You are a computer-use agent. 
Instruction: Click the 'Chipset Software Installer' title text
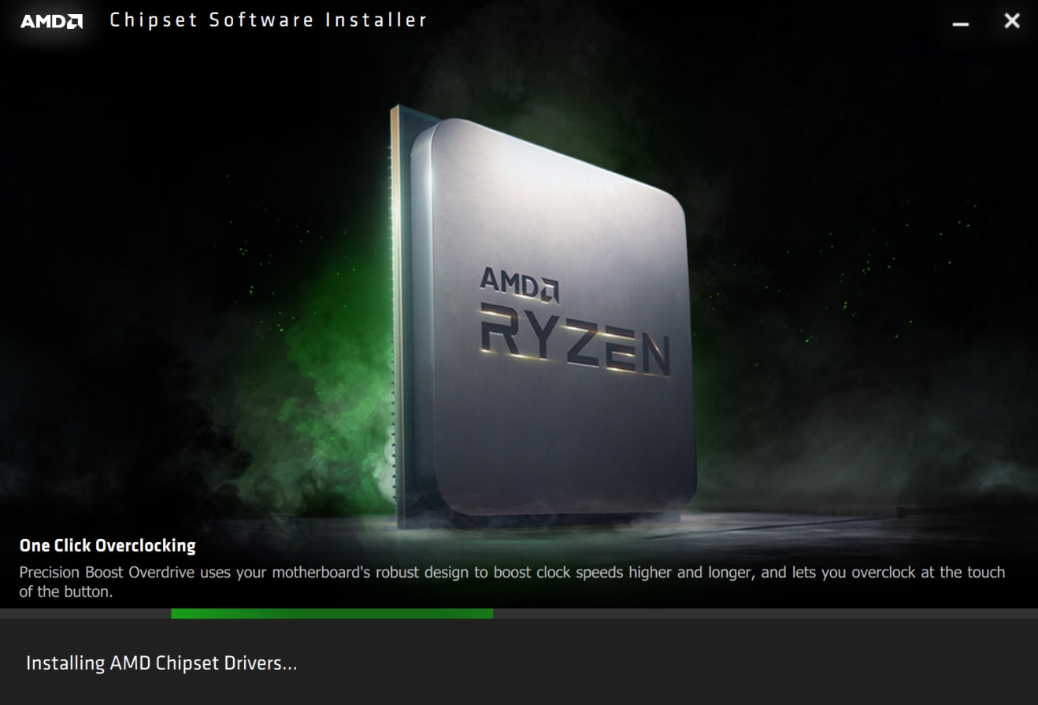click(268, 20)
